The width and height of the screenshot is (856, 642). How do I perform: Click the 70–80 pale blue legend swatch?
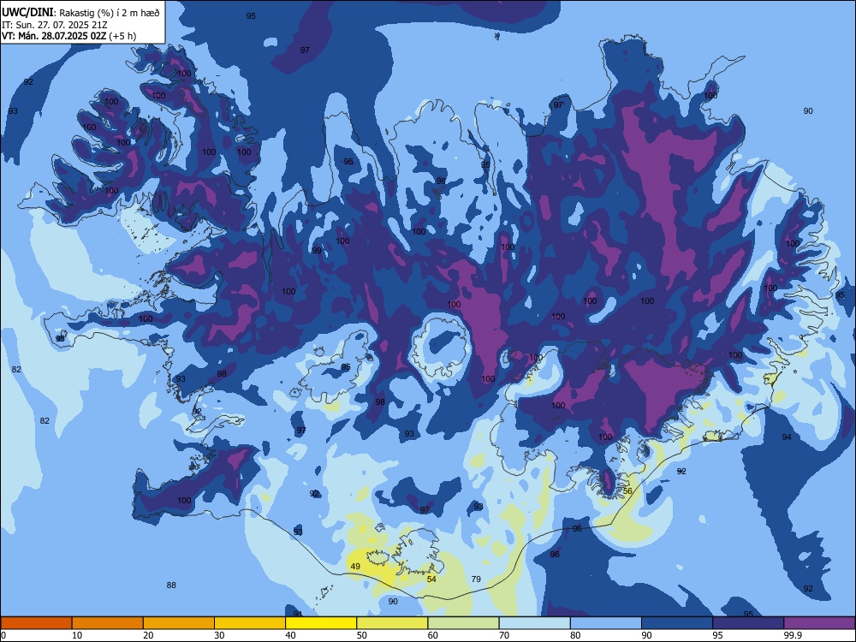[535, 623]
